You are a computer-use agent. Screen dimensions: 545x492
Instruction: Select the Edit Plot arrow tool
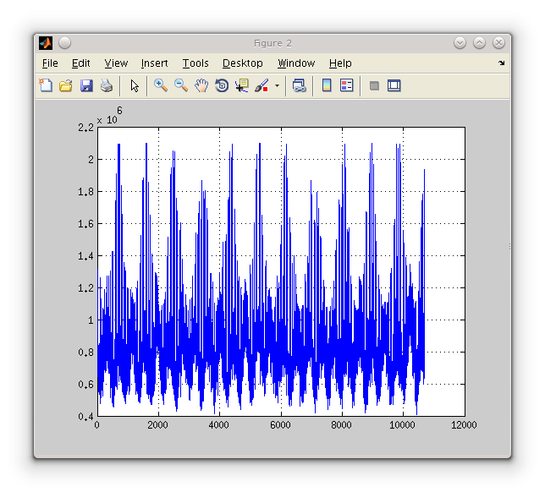[135, 85]
